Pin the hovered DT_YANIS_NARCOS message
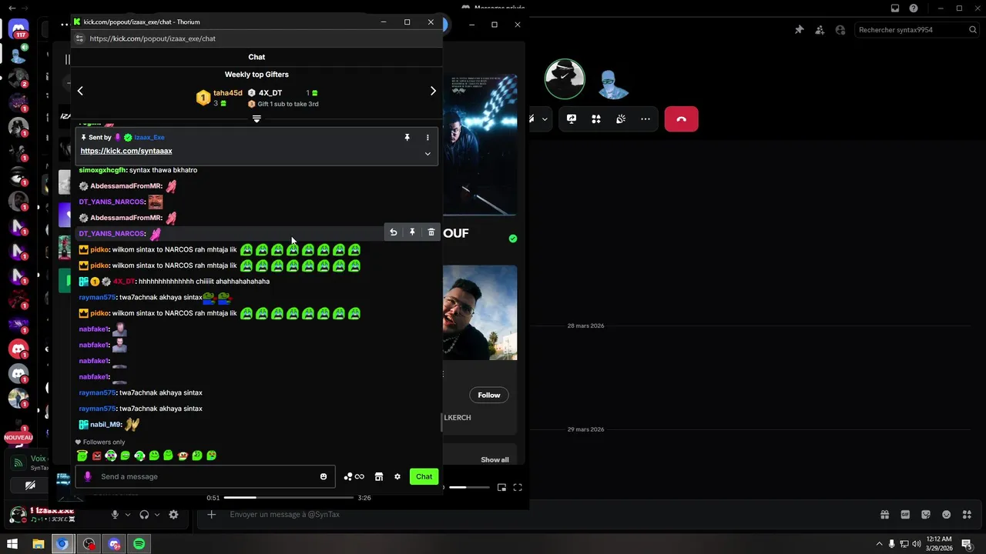986x554 pixels. point(412,232)
